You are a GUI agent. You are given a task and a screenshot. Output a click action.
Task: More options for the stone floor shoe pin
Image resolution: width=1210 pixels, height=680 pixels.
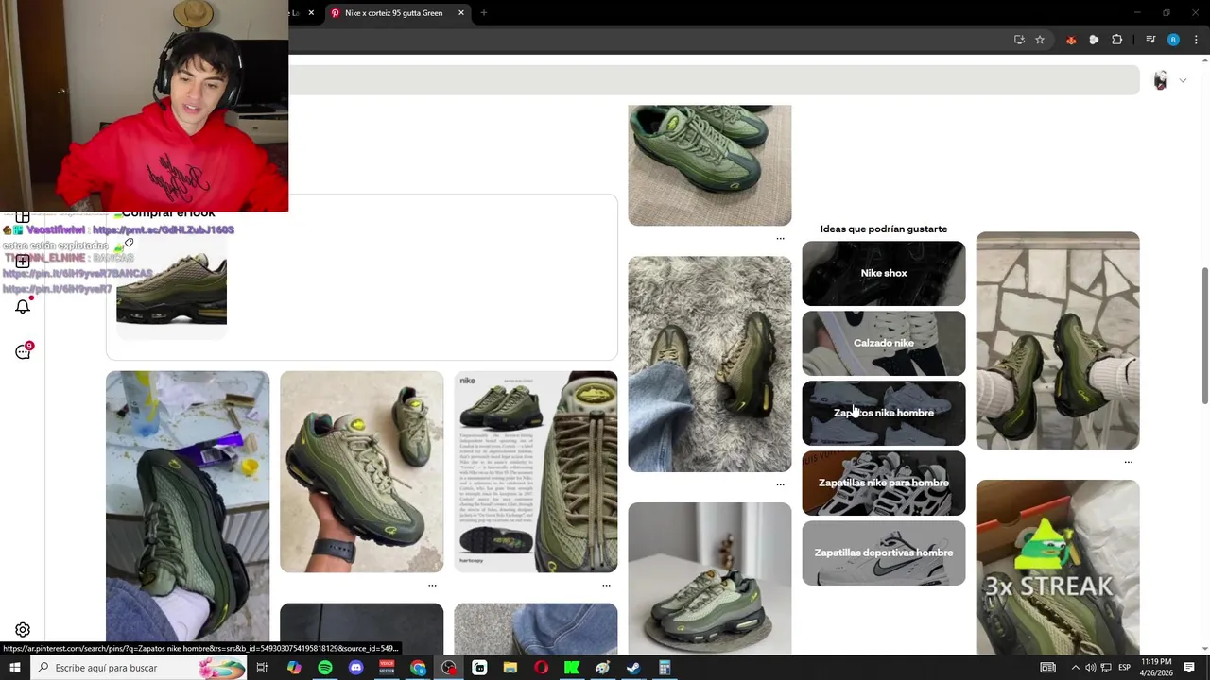[x=1128, y=462]
